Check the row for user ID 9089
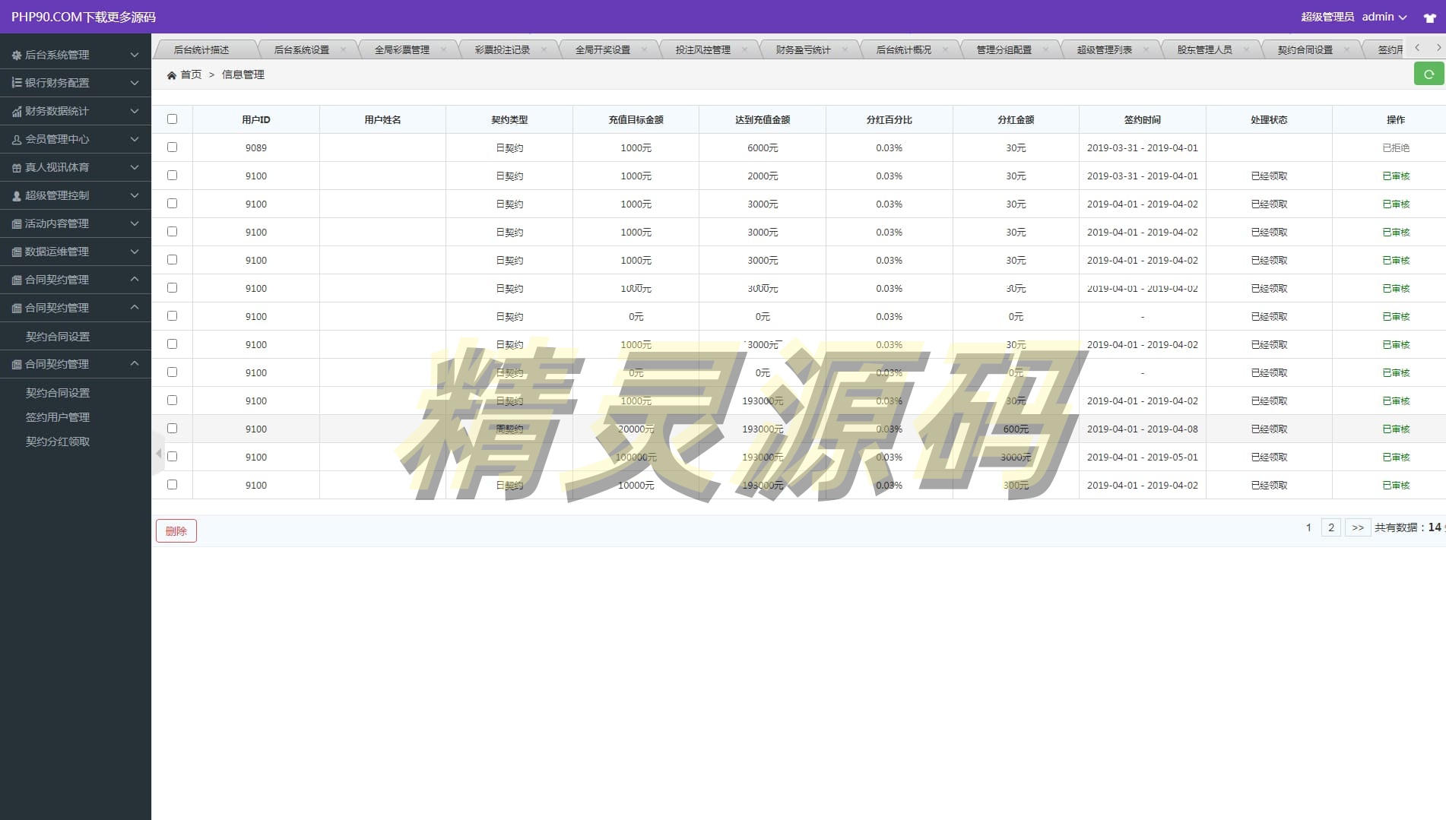The image size is (1446, 820). click(172, 147)
